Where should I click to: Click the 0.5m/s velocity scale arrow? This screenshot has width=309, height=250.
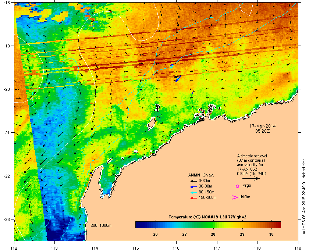coord(251,178)
